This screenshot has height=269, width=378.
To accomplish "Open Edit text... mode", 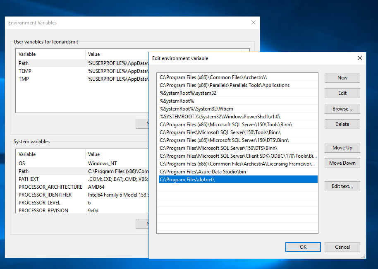I will (x=342, y=186).
